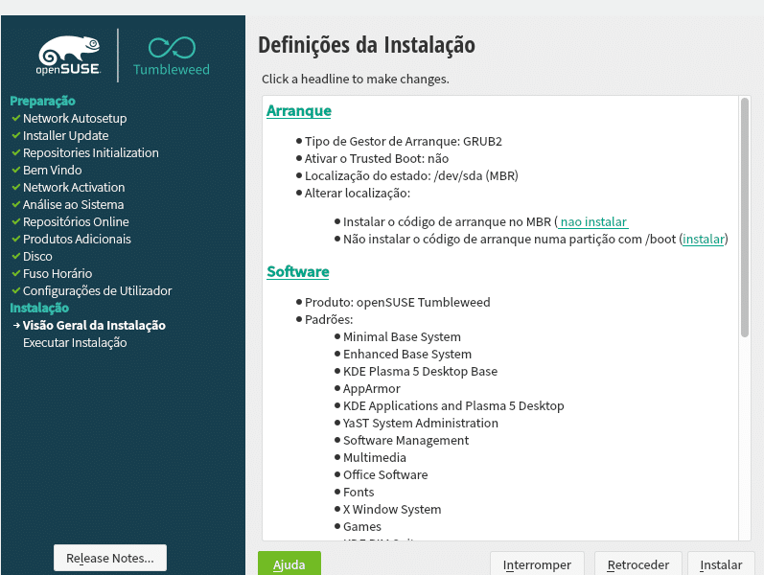Select the Network Autosetup step
Viewport: 764px width, 575px height.
pyautogui.click(x=75, y=119)
